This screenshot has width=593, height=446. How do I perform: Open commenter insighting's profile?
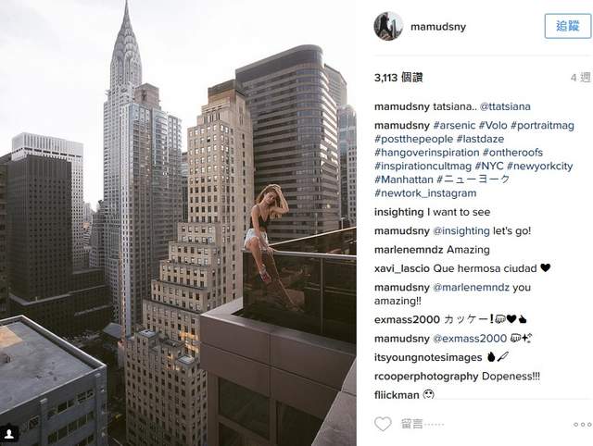(399, 212)
